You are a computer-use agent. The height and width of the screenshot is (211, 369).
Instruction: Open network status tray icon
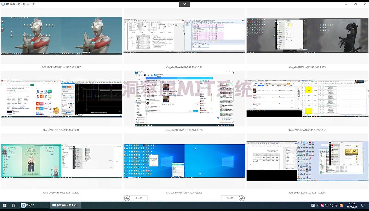[327, 205]
